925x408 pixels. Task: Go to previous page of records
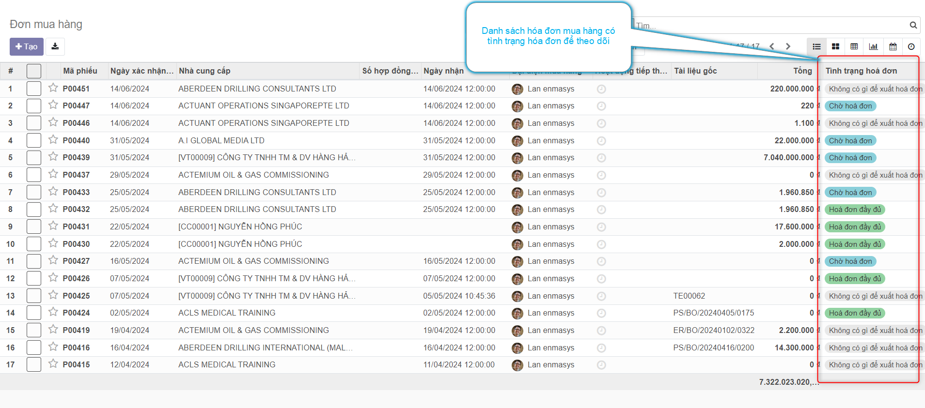771,46
